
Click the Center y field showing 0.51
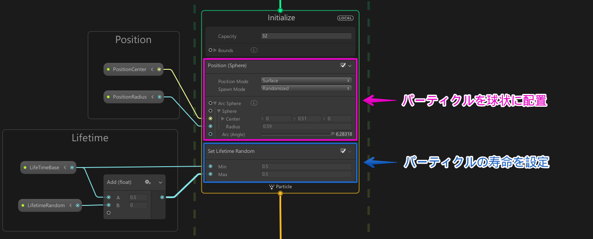click(309, 118)
